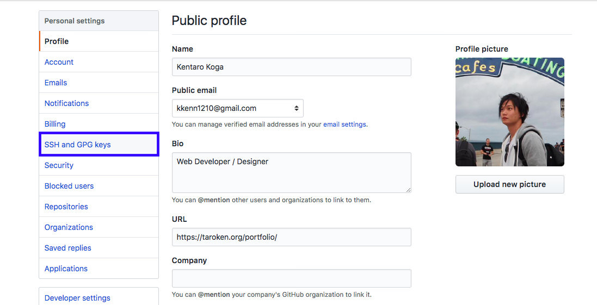
Task: Open Developer settings
Action: click(x=77, y=298)
